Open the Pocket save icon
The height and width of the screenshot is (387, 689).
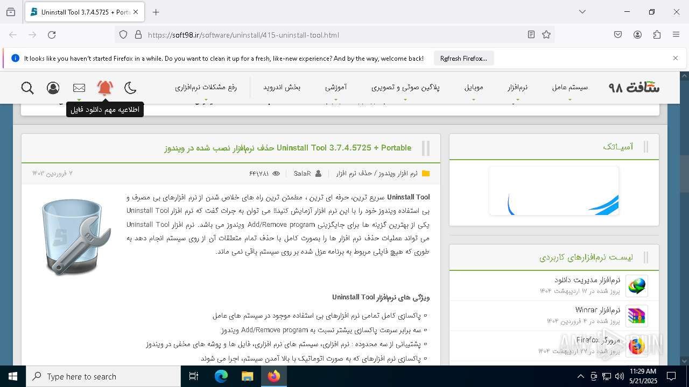click(618, 34)
